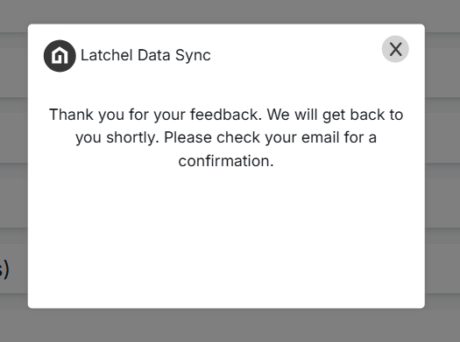Close the Latchel Data Sync dialog
460x342 pixels.
(395, 49)
